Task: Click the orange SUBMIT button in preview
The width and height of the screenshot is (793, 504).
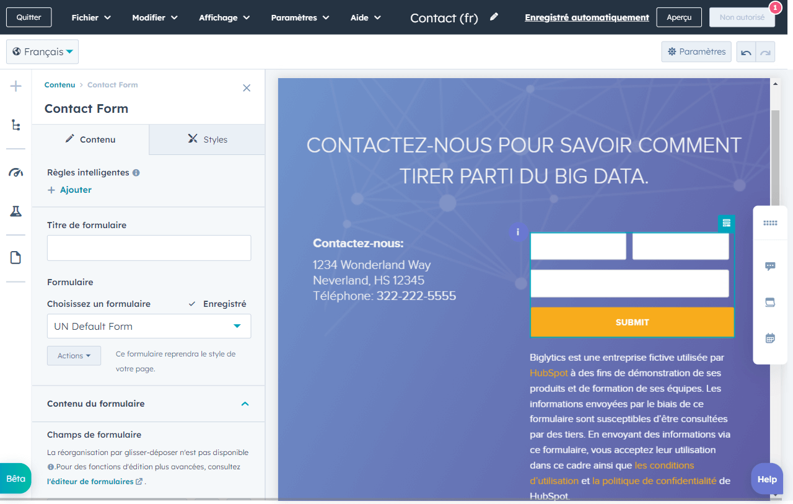Action: (x=632, y=322)
